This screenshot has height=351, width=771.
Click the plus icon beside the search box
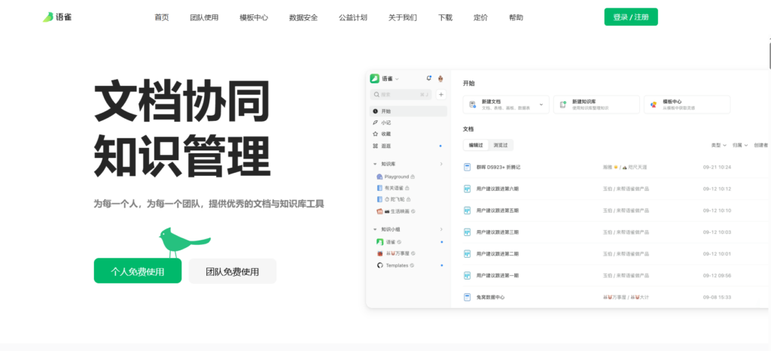(x=441, y=95)
